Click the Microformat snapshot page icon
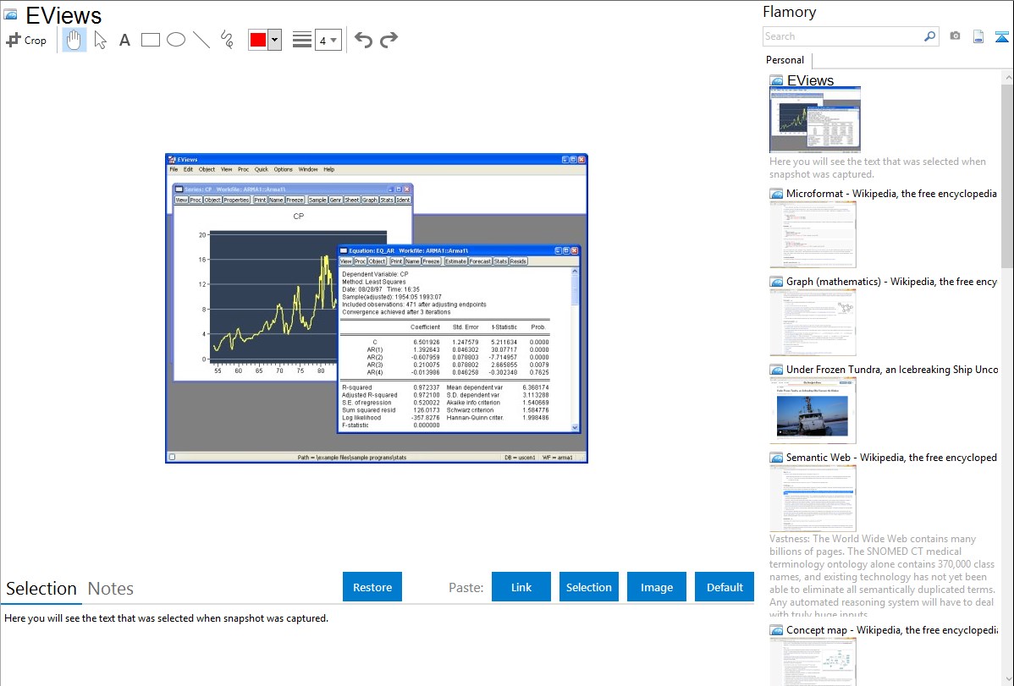 tap(776, 194)
